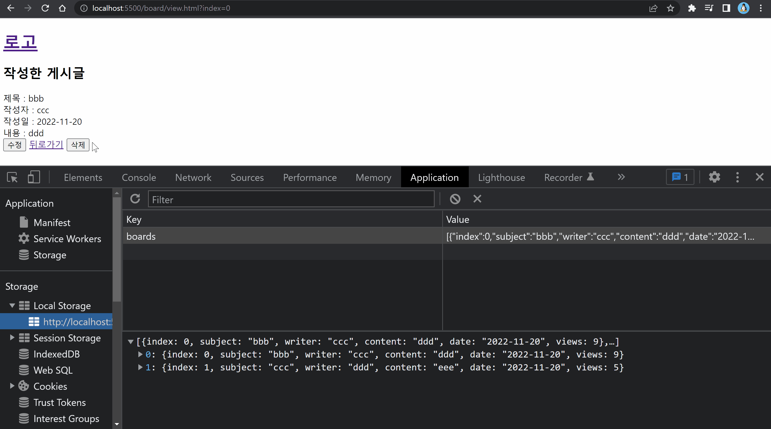The height and width of the screenshot is (429, 771).
Task: Click the 삭제 delete button
Action: click(x=78, y=145)
